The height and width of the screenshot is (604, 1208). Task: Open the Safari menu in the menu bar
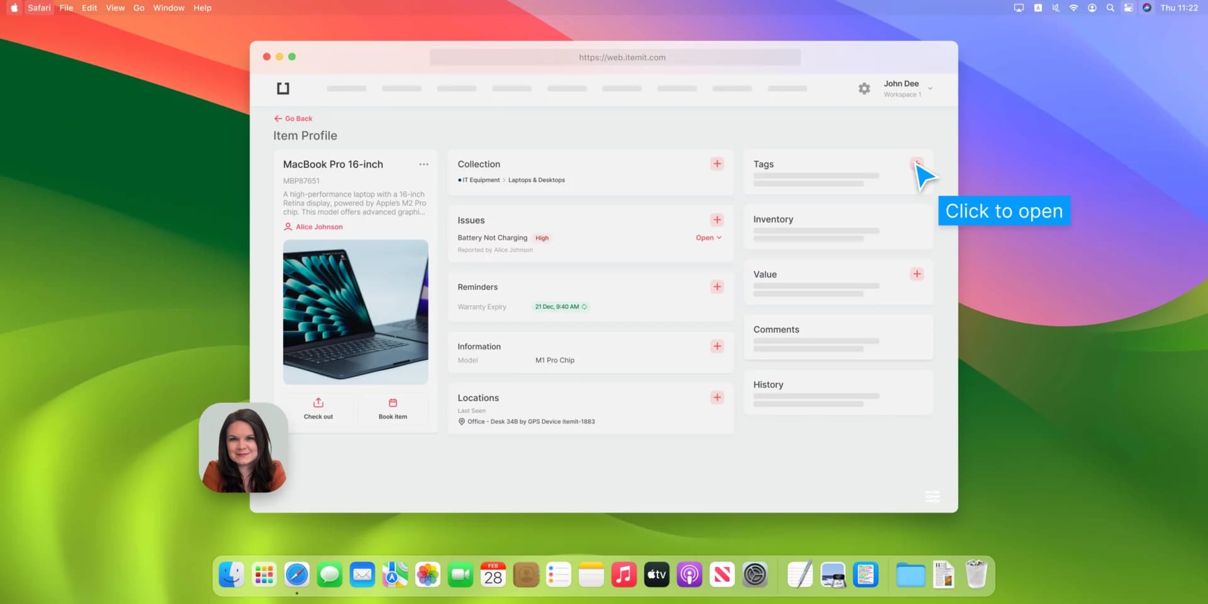[x=38, y=8]
